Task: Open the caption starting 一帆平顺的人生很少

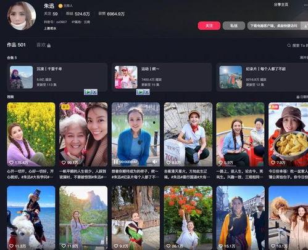Action: [x=83, y=174]
